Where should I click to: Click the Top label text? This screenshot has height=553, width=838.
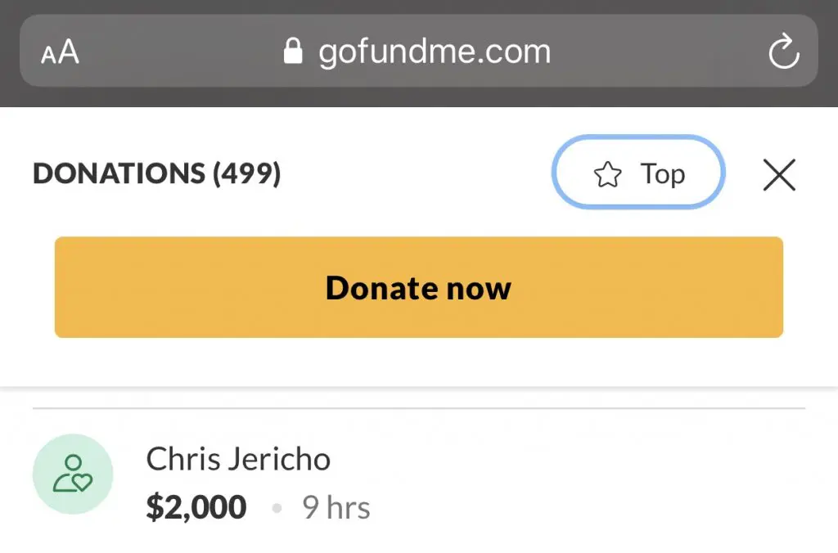662,174
